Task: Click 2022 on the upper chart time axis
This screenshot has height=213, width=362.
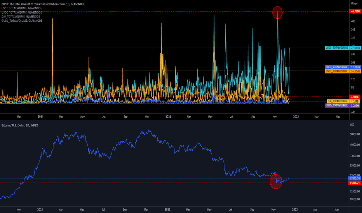Action: (168, 117)
